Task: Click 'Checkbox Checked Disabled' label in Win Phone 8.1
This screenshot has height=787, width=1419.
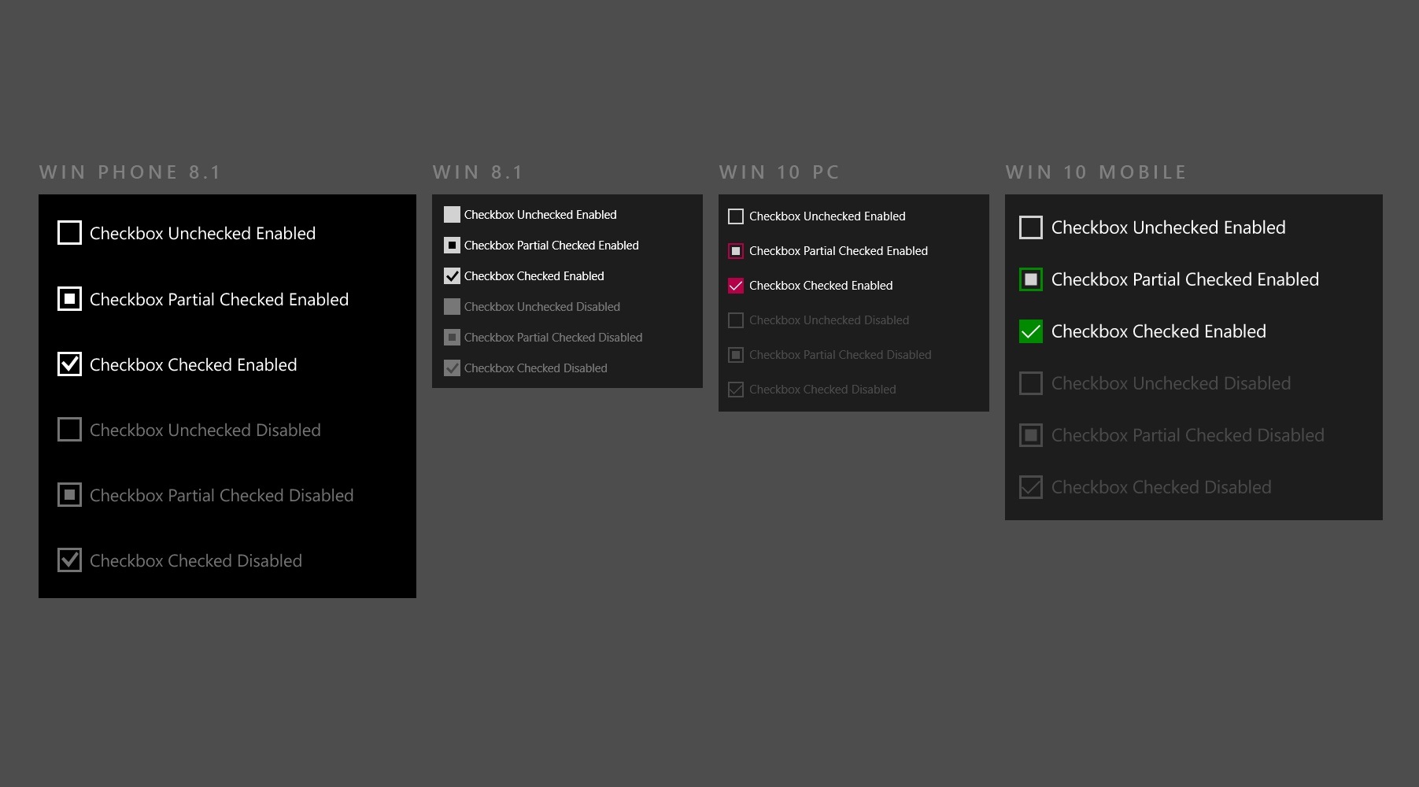Action: [x=195, y=561]
